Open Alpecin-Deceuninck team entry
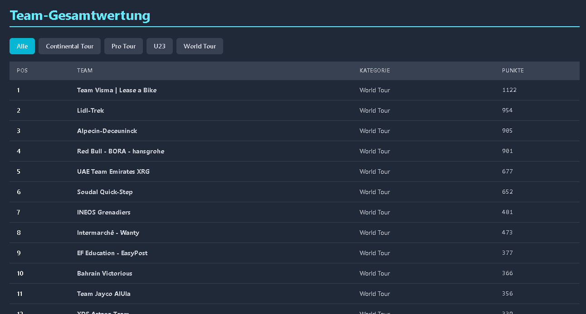Viewport: 586px width, 314px height. 107,131
